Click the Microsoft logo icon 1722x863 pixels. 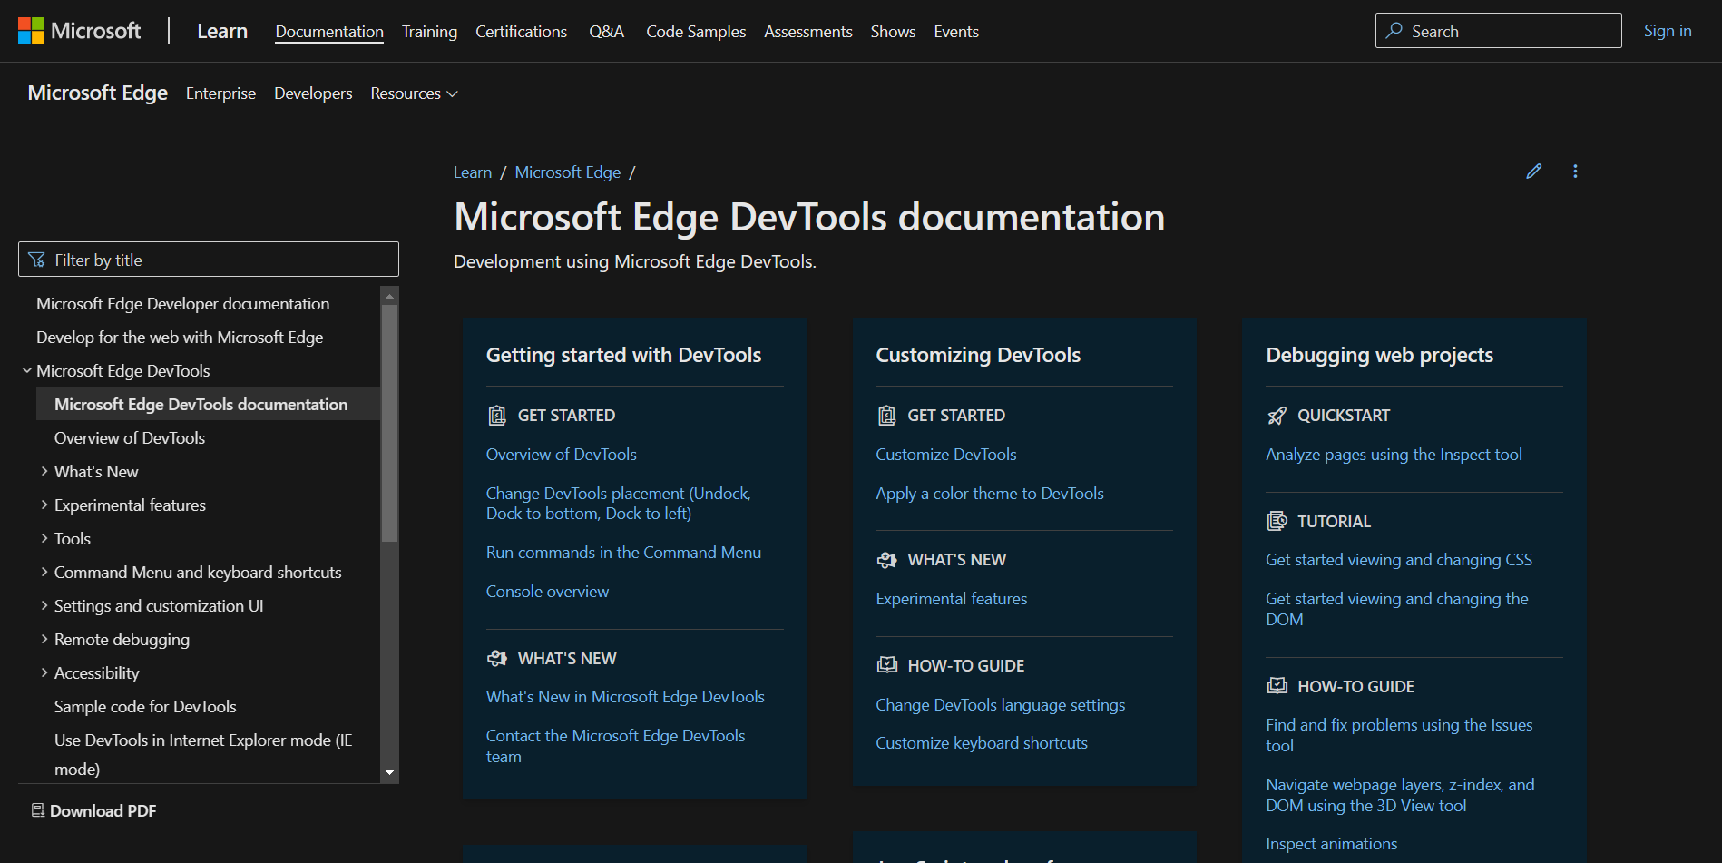click(x=31, y=31)
